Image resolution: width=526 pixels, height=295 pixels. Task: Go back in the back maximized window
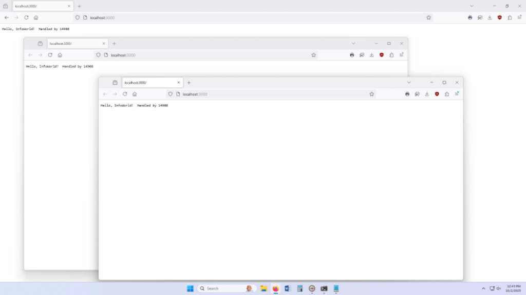[x=7, y=17]
